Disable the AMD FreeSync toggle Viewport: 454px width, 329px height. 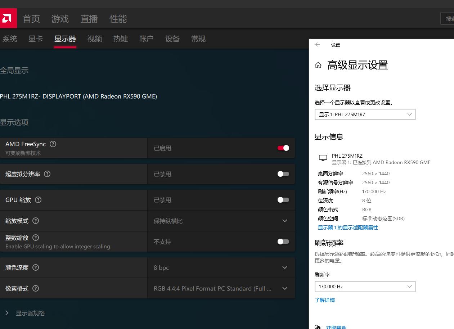(x=283, y=148)
